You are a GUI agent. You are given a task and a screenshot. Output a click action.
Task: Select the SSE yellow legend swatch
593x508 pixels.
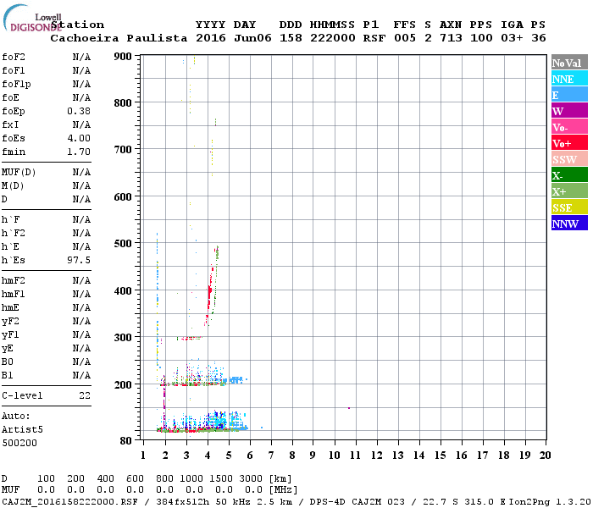(x=569, y=207)
